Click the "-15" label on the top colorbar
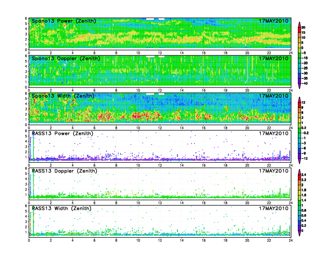 point(304,58)
